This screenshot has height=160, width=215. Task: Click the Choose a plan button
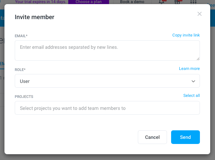tap(88, 2)
